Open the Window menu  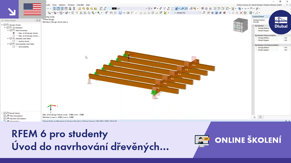(71, 5)
